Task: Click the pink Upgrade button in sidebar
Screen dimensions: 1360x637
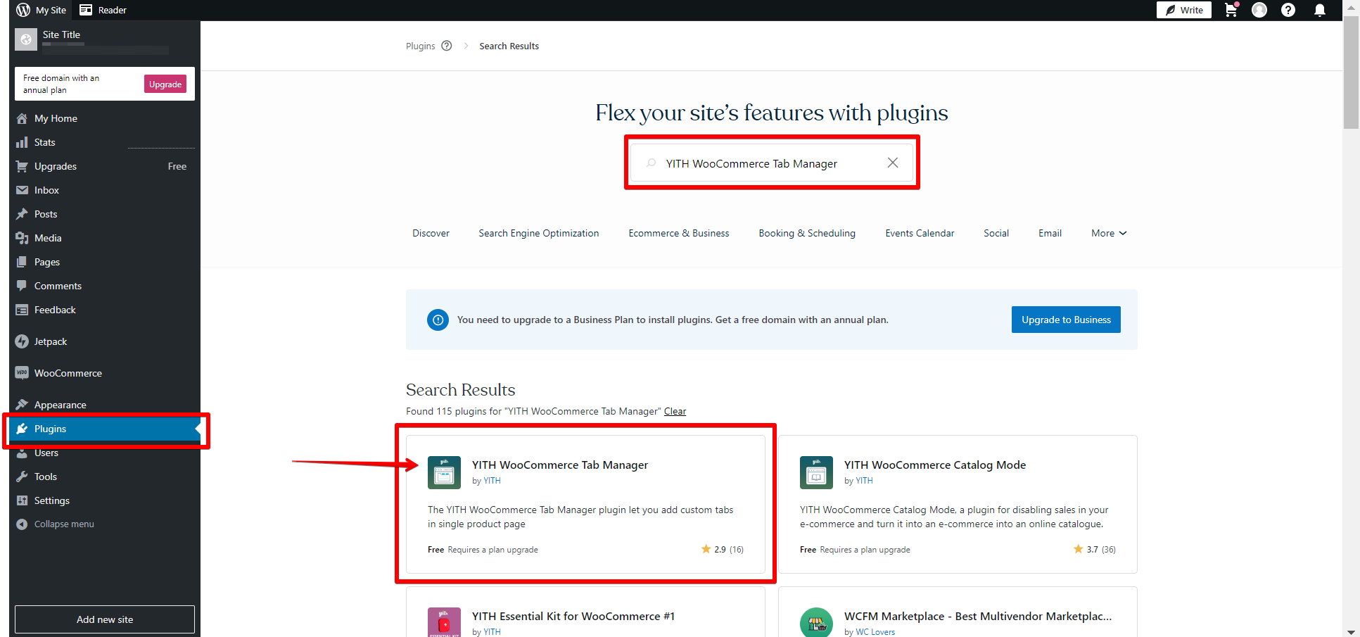Action: coord(165,84)
